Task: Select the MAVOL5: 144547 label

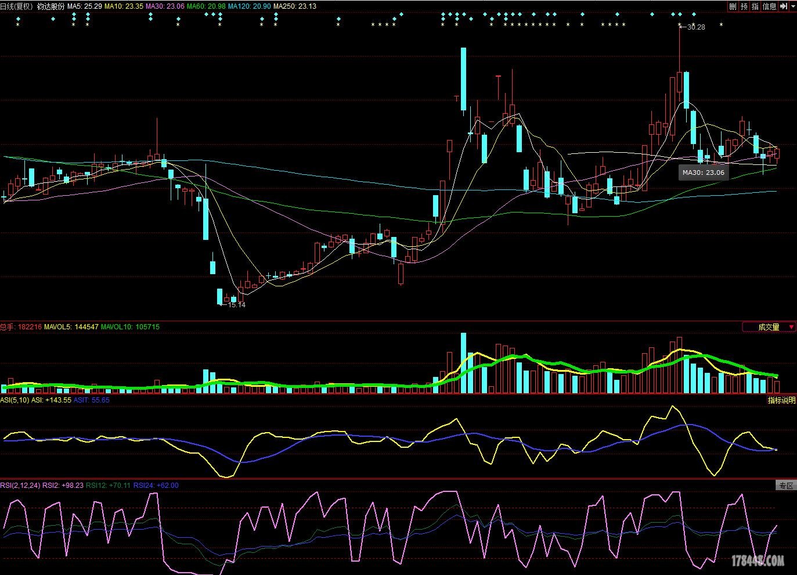Action: pos(71,327)
